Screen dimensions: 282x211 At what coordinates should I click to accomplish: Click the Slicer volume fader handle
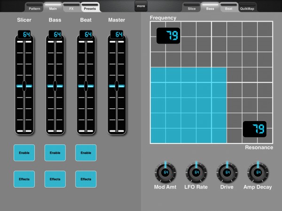tap(24, 86)
